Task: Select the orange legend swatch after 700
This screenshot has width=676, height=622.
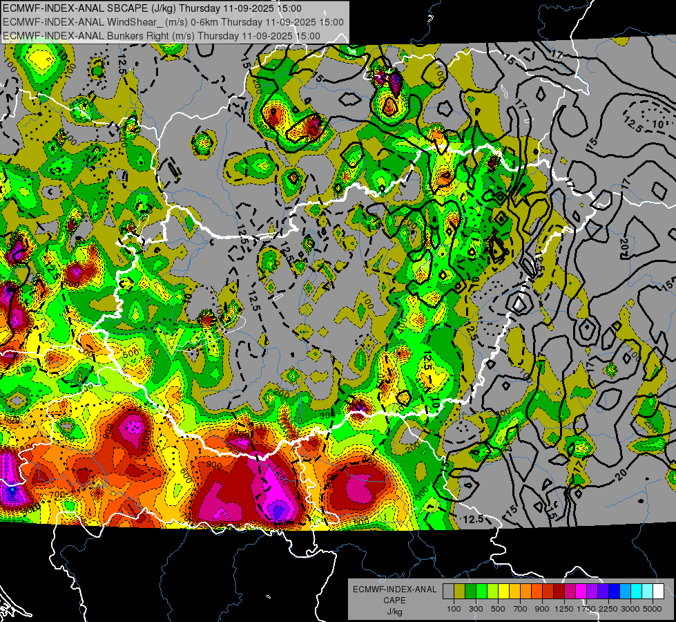Action: pos(525,592)
